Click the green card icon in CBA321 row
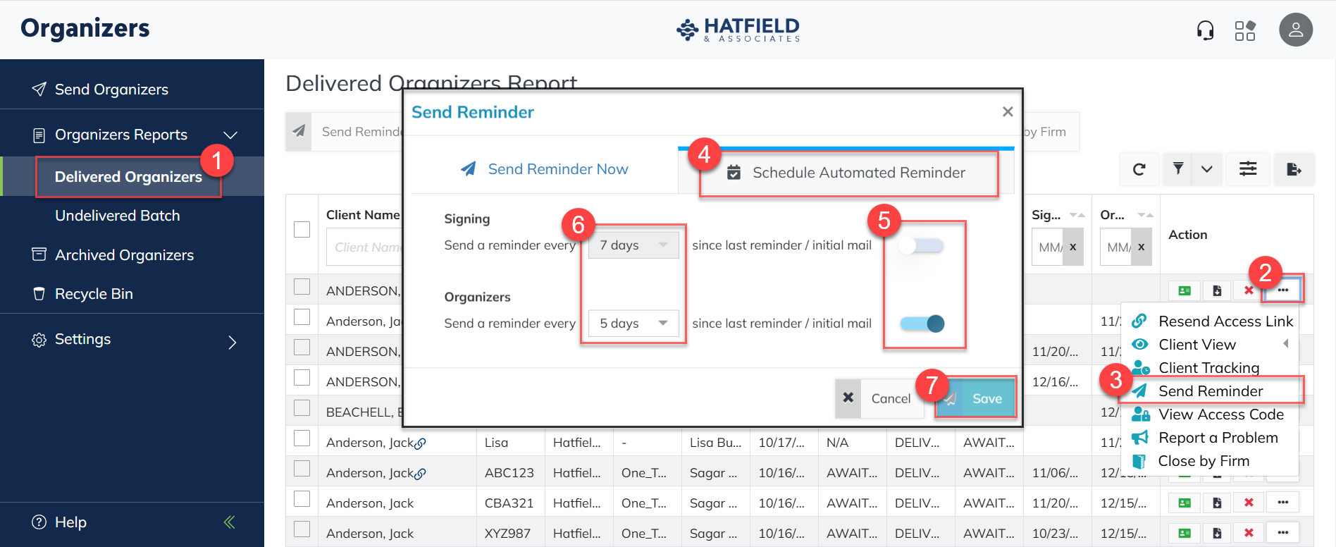The height and width of the screenshot is (547, 1336). [1185, 503]
